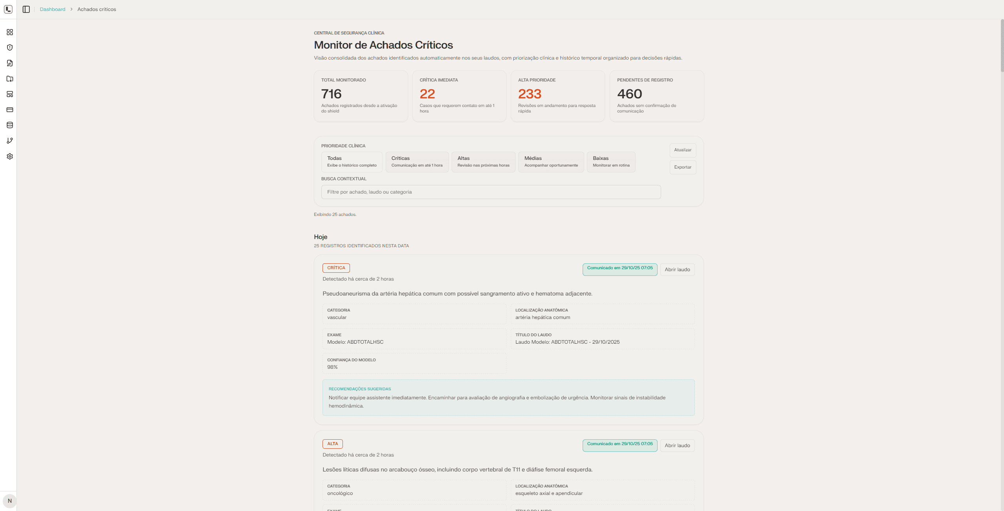Filter by Críticas priority
The image size is (1004, 511).
click(x=417, y=161)
